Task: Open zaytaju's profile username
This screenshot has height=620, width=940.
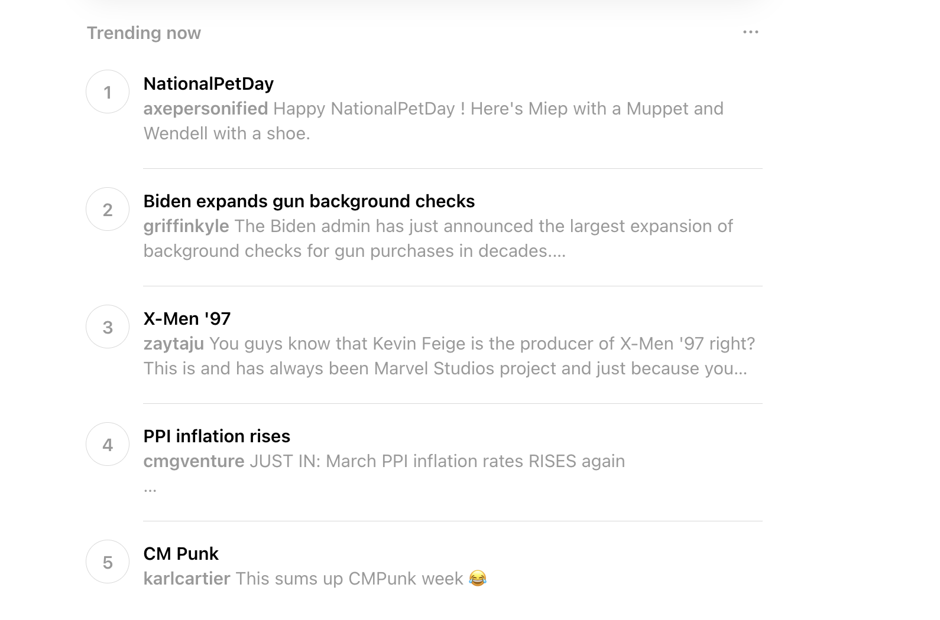Action: [x=174, y=344]
